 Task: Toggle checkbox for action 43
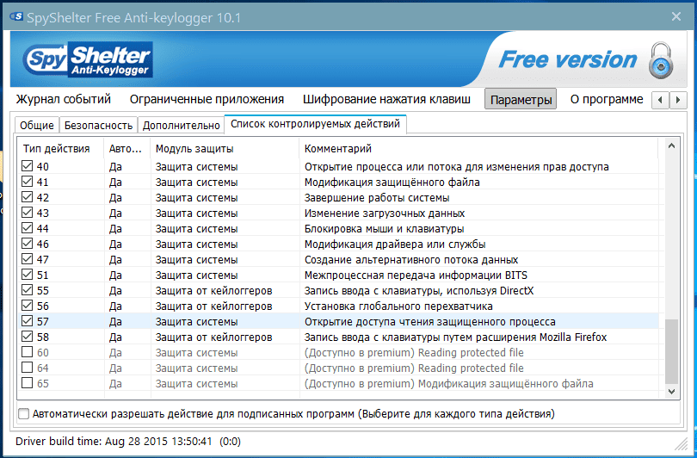28,213
